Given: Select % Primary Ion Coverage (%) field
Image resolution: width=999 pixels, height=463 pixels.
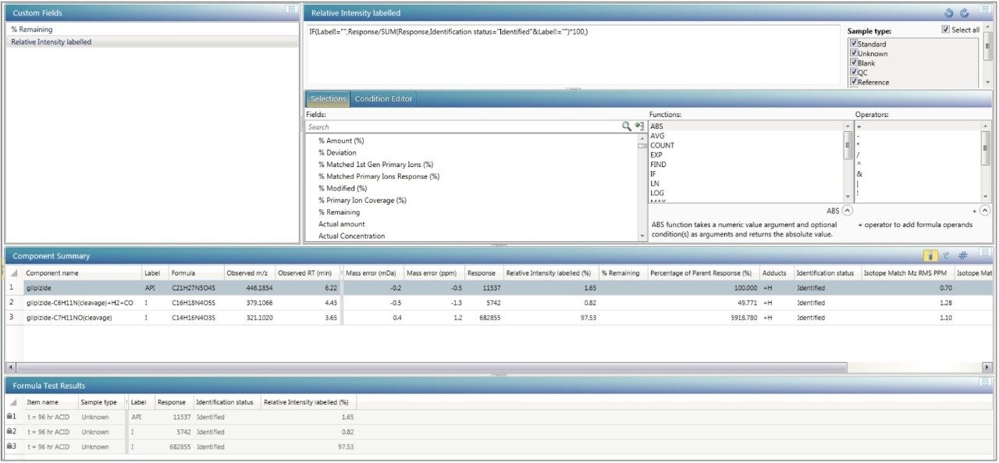Looking at the screenshot, I should tap(362, 200).
